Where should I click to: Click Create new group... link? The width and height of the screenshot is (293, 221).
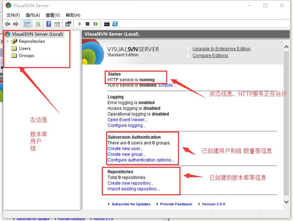pos(127,154)
